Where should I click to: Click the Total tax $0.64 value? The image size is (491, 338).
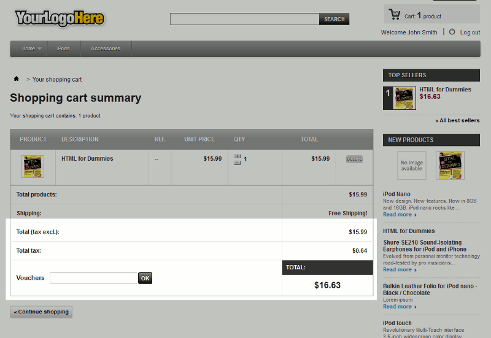pos(360,251)
